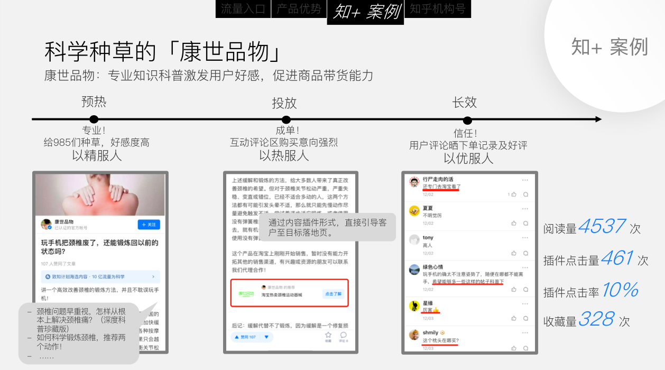Toggle the like on 星缘's 厉害 comment
The height and width of the screenshot is (370, 665).
click(x=513, y=318)
